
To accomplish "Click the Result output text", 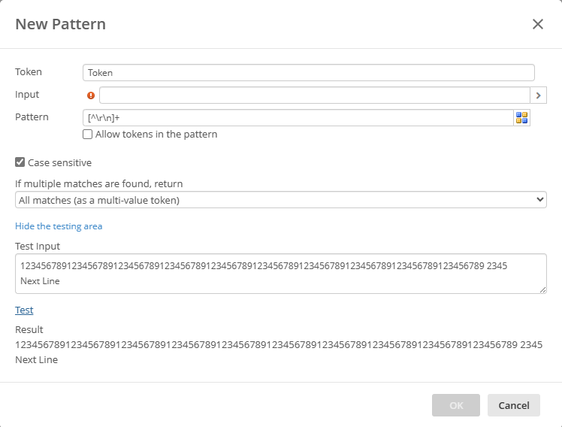I will pyautogui.click(x=279, y=345).
